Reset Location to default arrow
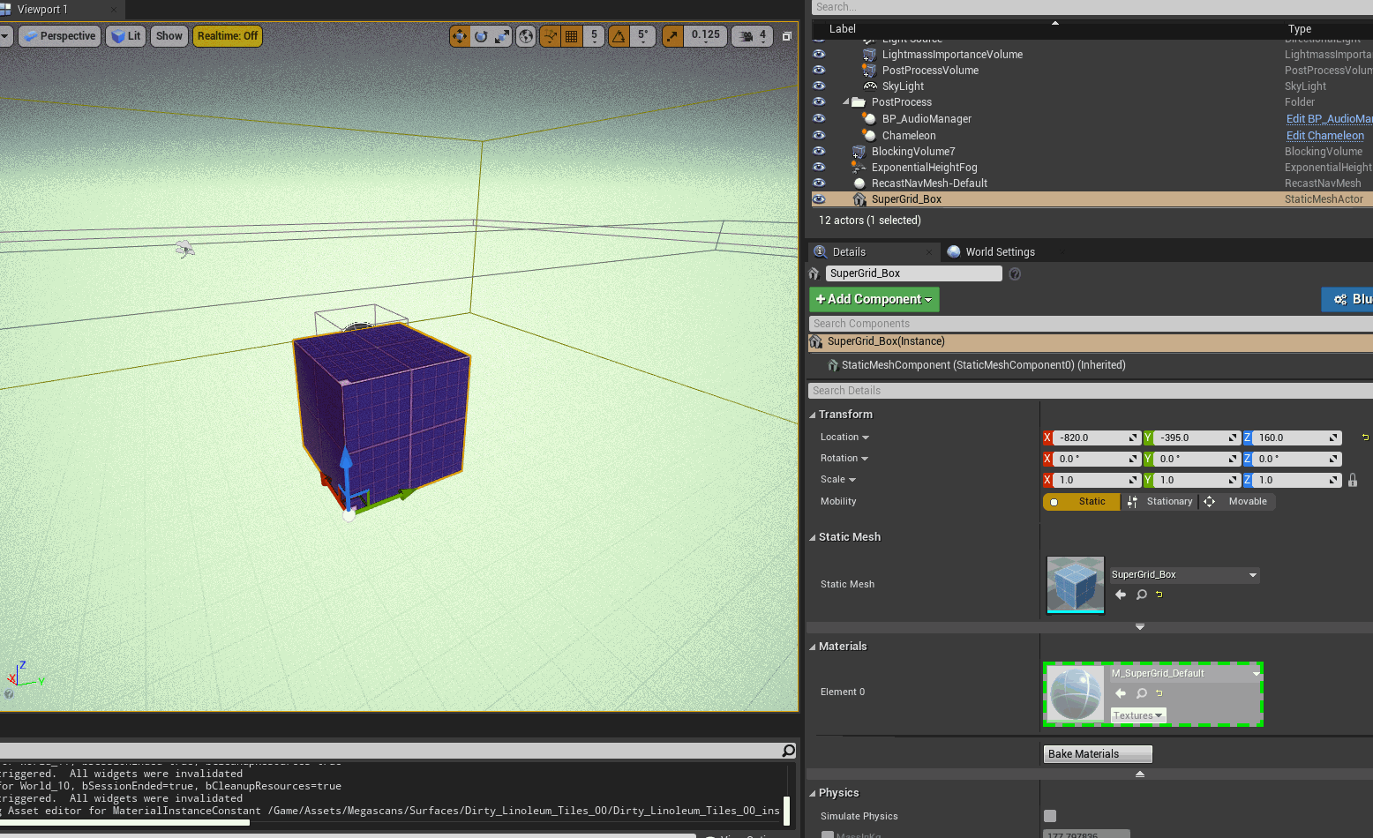This screenshot has width=1373, height=838. (1365, 438)
